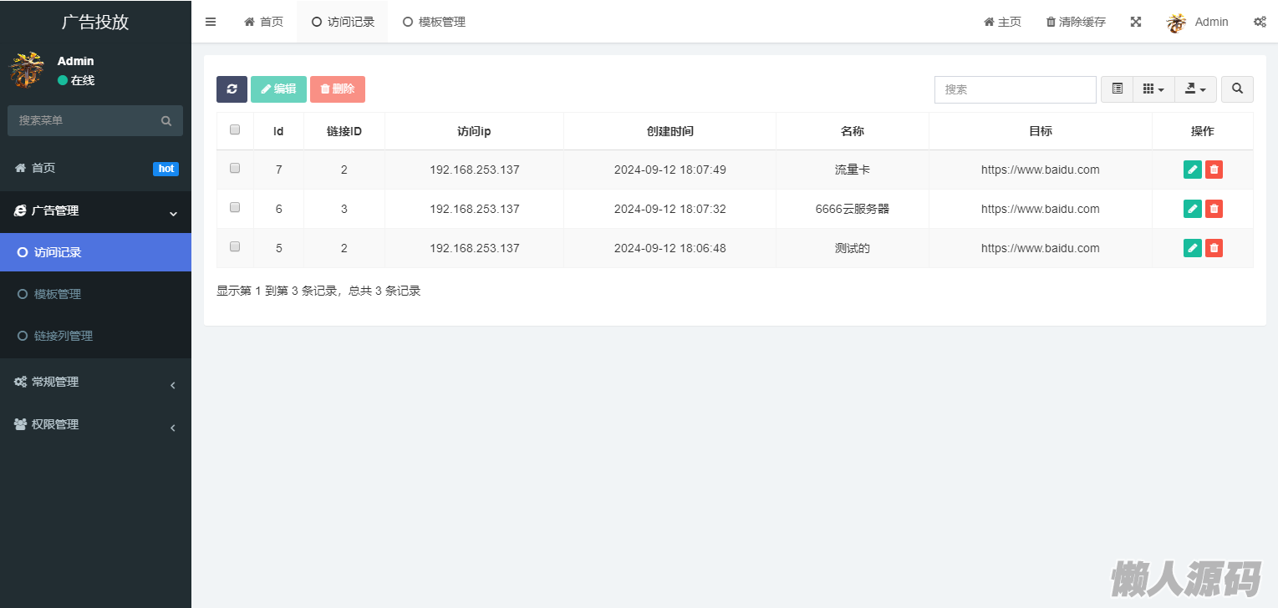Click the green 编辑 button
The width and height of the screenshot is (1278, 608).
[278, 89]
